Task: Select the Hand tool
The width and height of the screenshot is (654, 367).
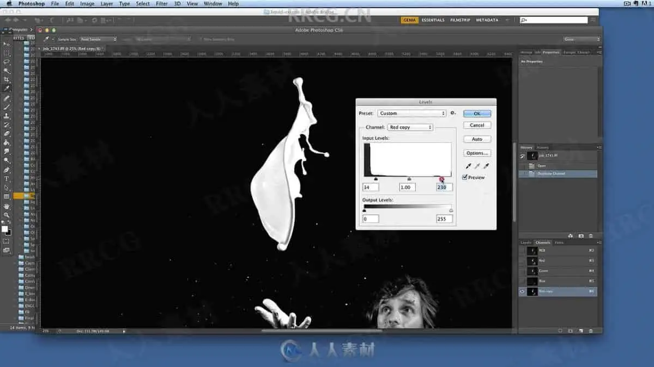Action: pyautogui.click(x=7, y=207)
